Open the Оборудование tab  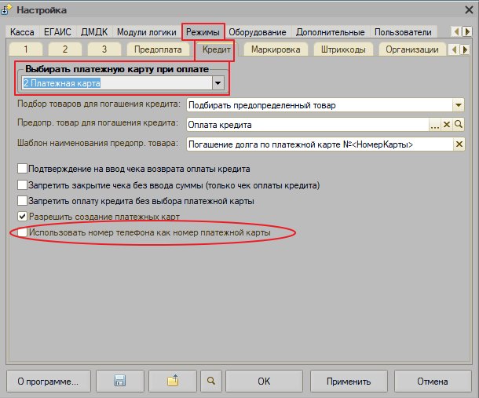(x=258, y=31)
